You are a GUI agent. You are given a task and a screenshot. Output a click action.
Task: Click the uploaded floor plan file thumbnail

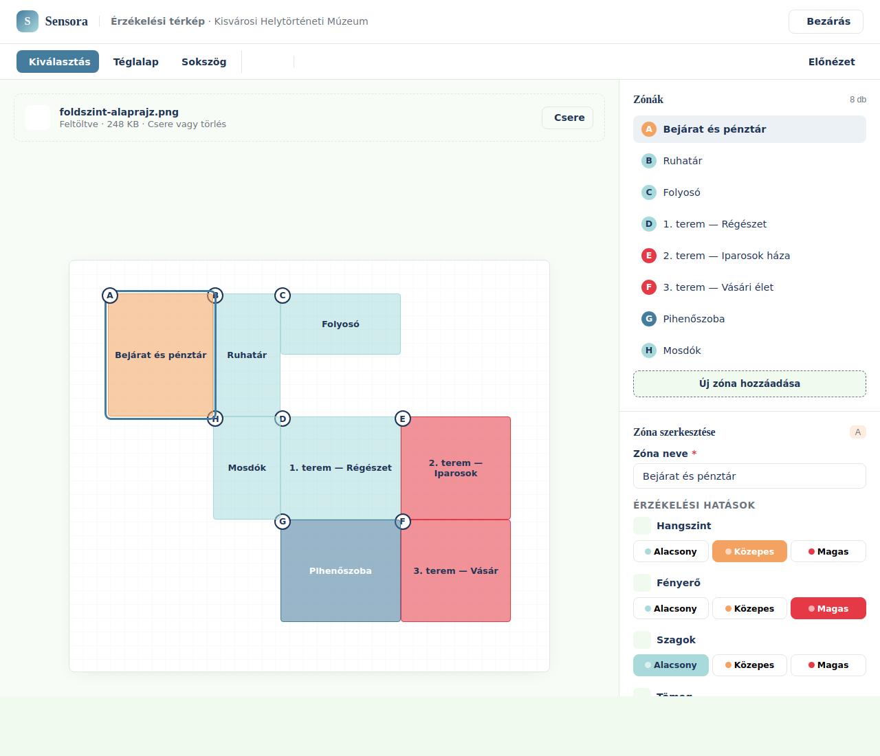[x=38, y=118]
